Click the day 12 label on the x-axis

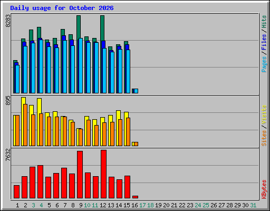coord(103,205)
